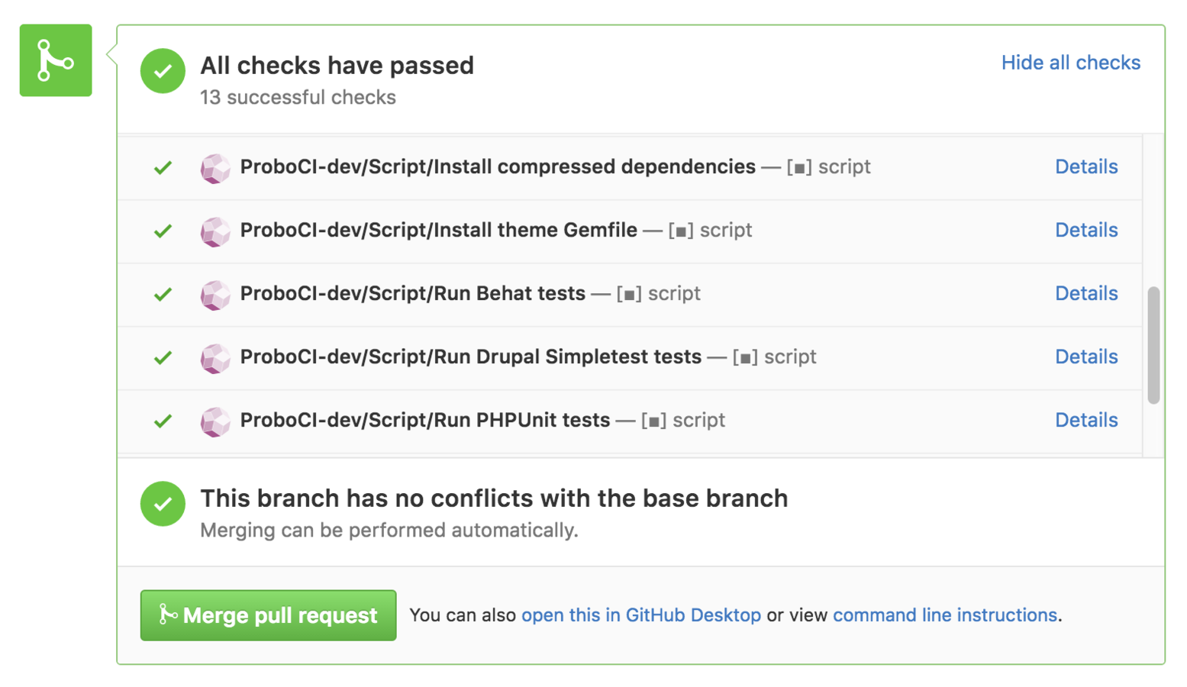The height and width of the screenshot is (687, 1187).
Task: Open Details for Install theme Gemfile check
Action: [1086, 231]
